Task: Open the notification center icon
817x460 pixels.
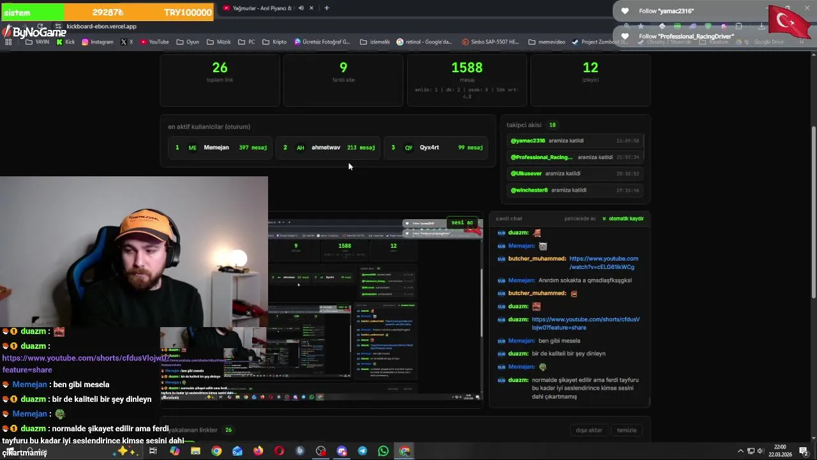Action: pos(804,451)
